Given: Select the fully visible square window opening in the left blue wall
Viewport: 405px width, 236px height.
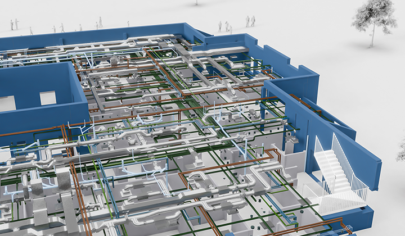Looking at the screenshot, I should click(x=48, y=98).
